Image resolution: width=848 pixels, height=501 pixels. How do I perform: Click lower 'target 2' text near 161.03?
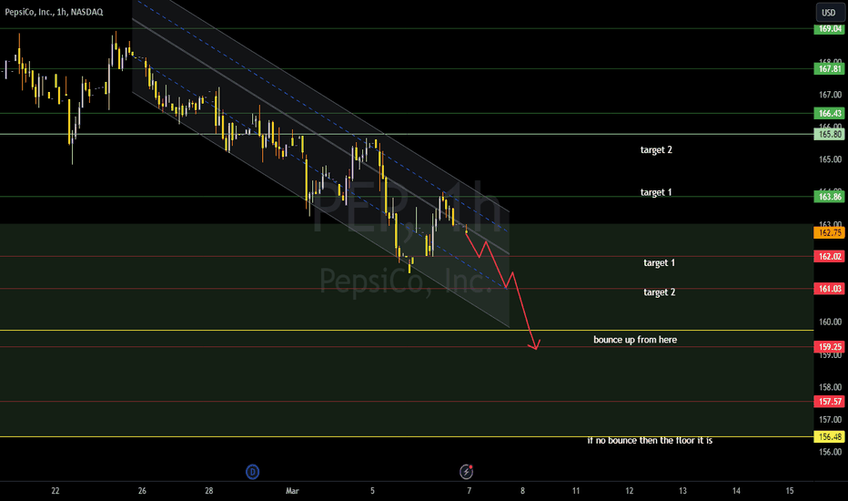660,292
